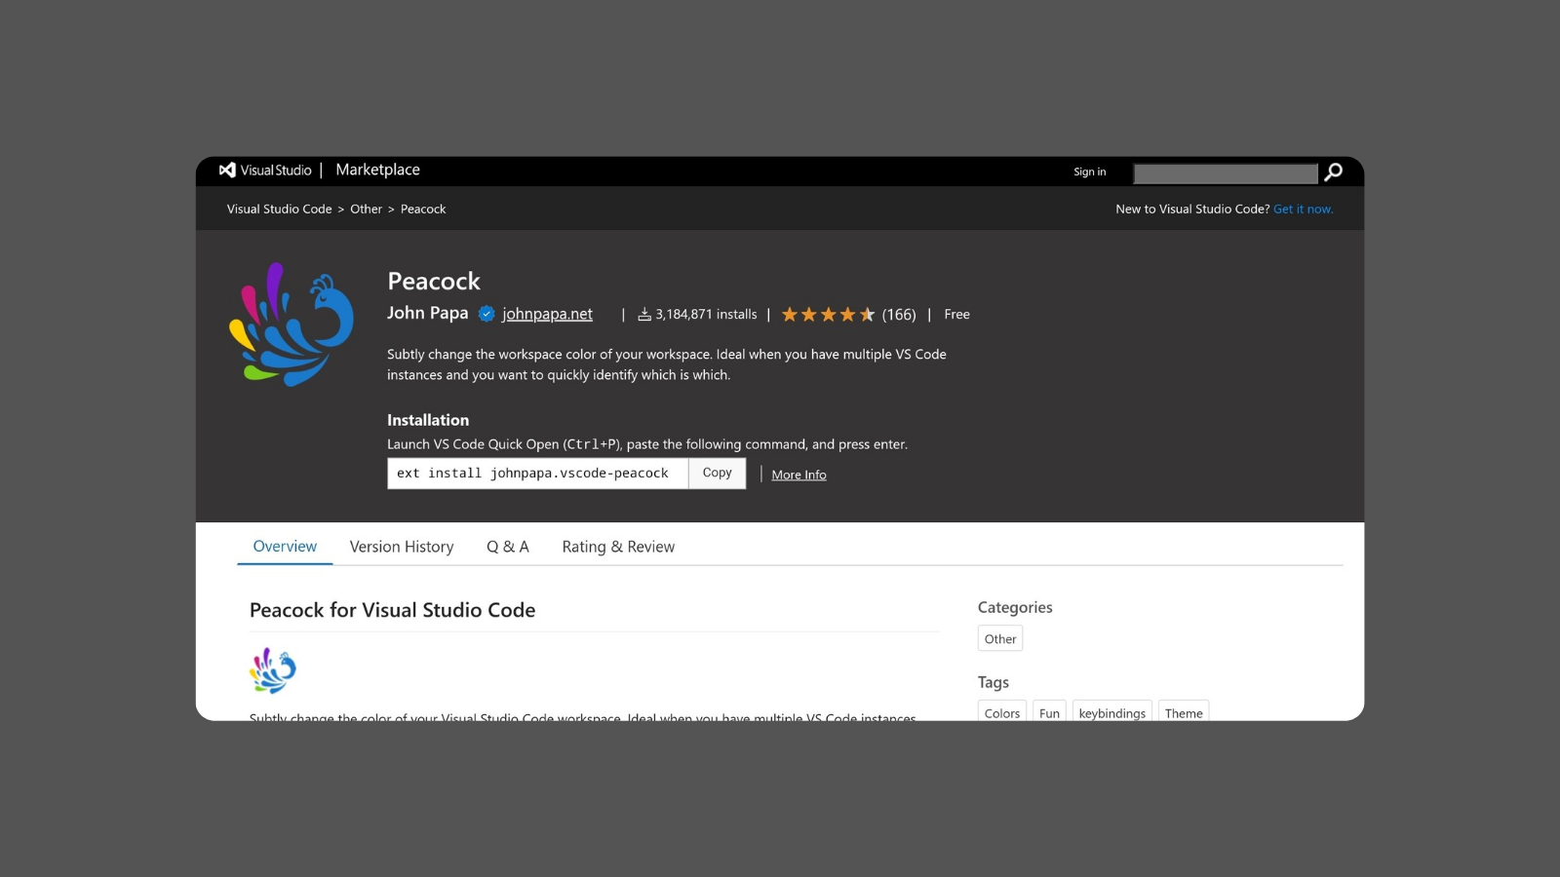Click the Categories heading
The image size is (1560, 877).
pos(1015,607)
